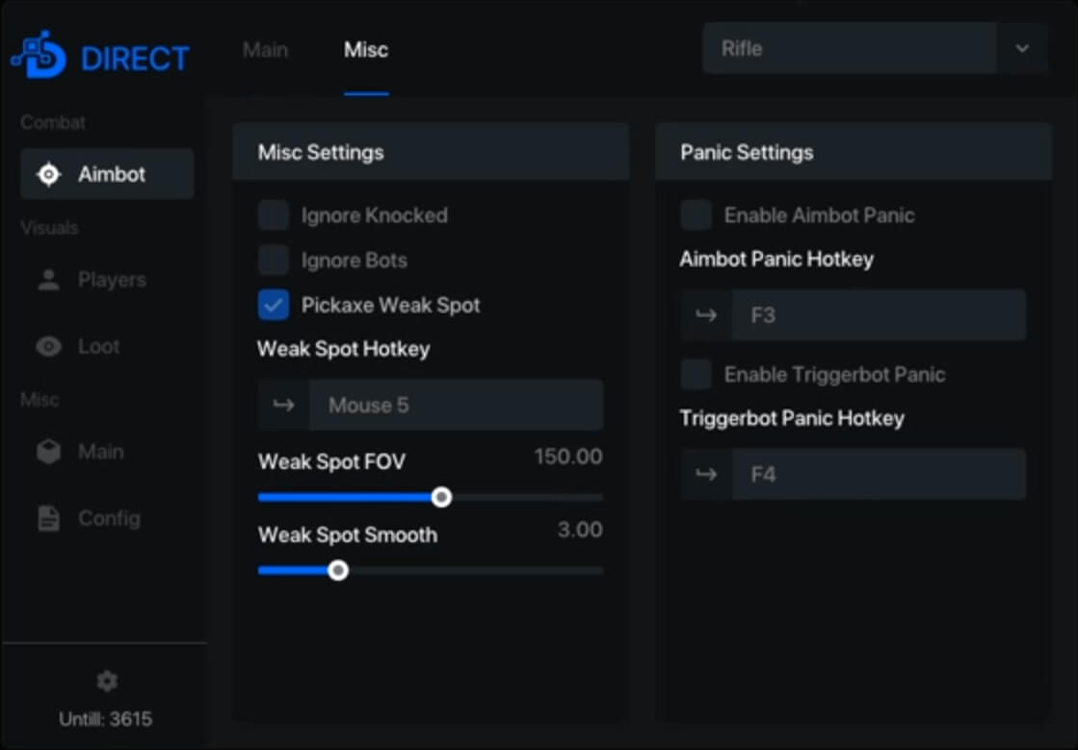Click the Mouse 5 hotkey binding field

(x=456, y=405)
